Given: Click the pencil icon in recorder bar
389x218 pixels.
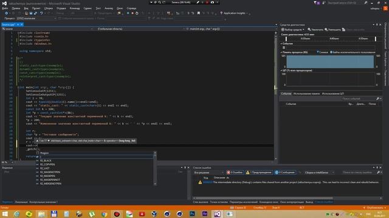Looking at the screenshot, I should click(x=198, y=2).
